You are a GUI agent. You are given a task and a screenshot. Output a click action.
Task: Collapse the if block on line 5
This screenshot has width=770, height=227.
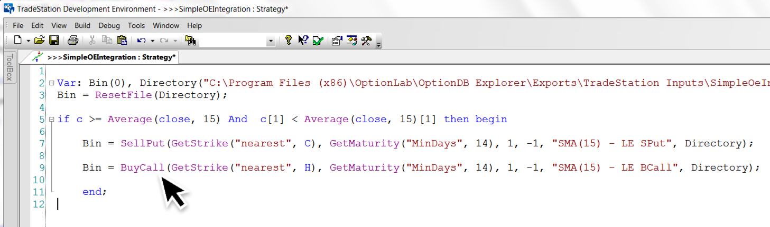click(x=51, y=120)
